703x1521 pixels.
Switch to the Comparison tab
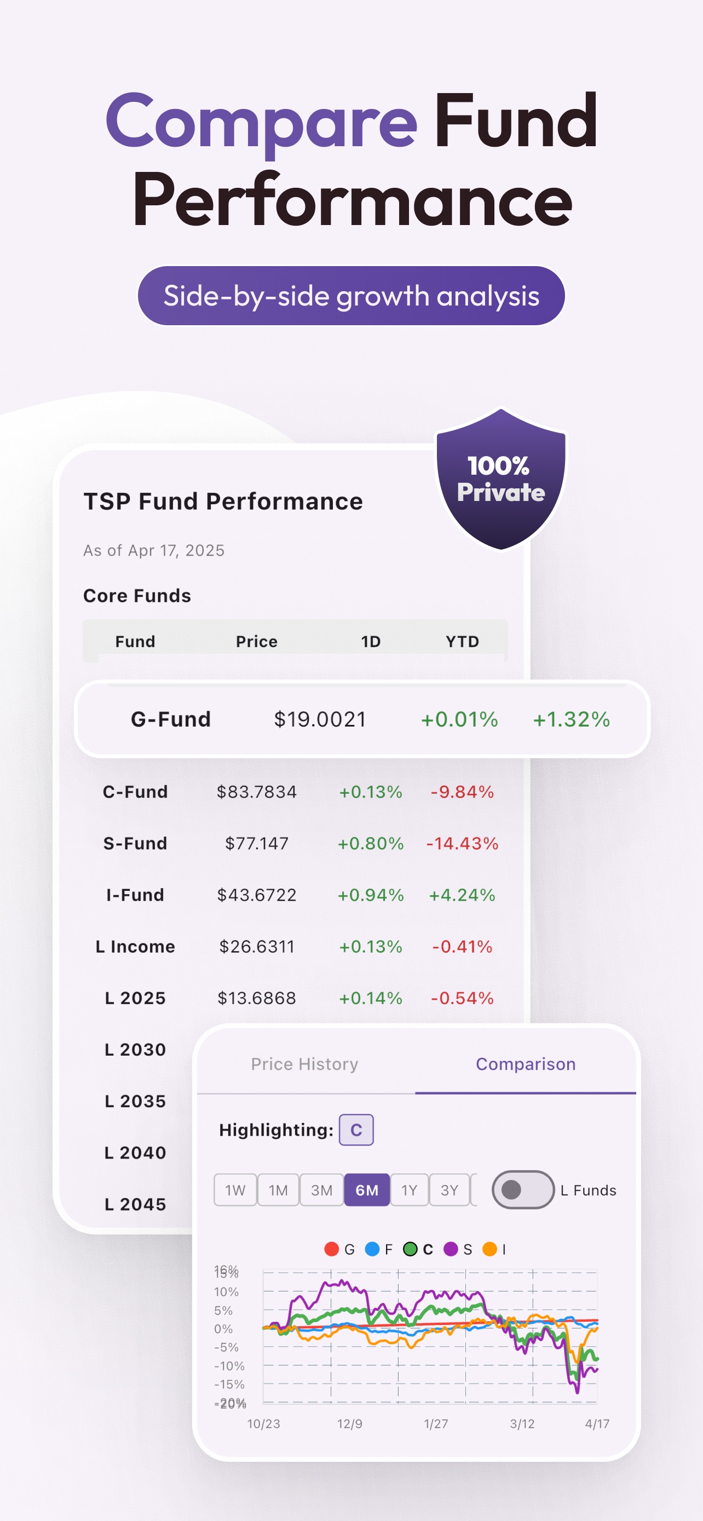coord(525,1064)
